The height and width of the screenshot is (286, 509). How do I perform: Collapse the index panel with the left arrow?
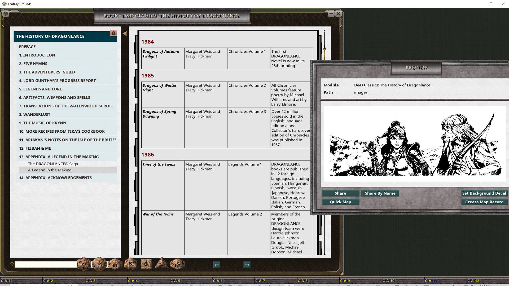(125, 34)
